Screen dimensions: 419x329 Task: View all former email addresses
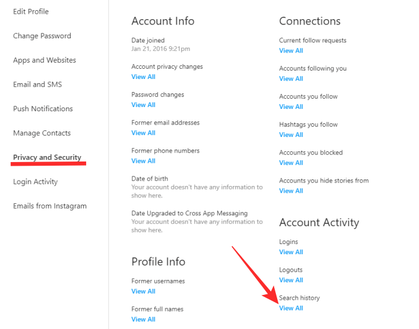click(143, 133)
